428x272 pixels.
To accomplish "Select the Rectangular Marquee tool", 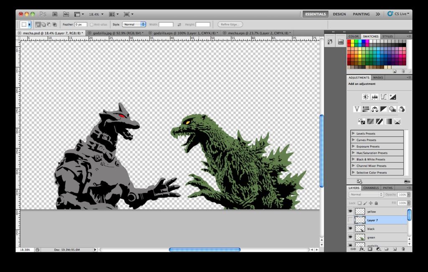I will coord(25,24).
